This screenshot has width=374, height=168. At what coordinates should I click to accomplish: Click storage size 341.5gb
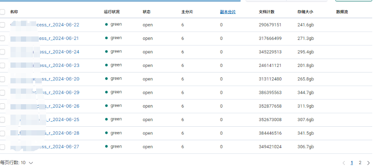[x=306, y=133]
